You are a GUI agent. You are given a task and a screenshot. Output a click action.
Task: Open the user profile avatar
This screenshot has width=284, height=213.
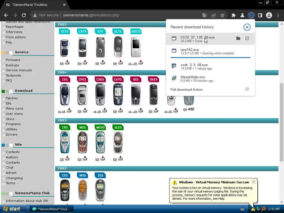coord(269,16)
